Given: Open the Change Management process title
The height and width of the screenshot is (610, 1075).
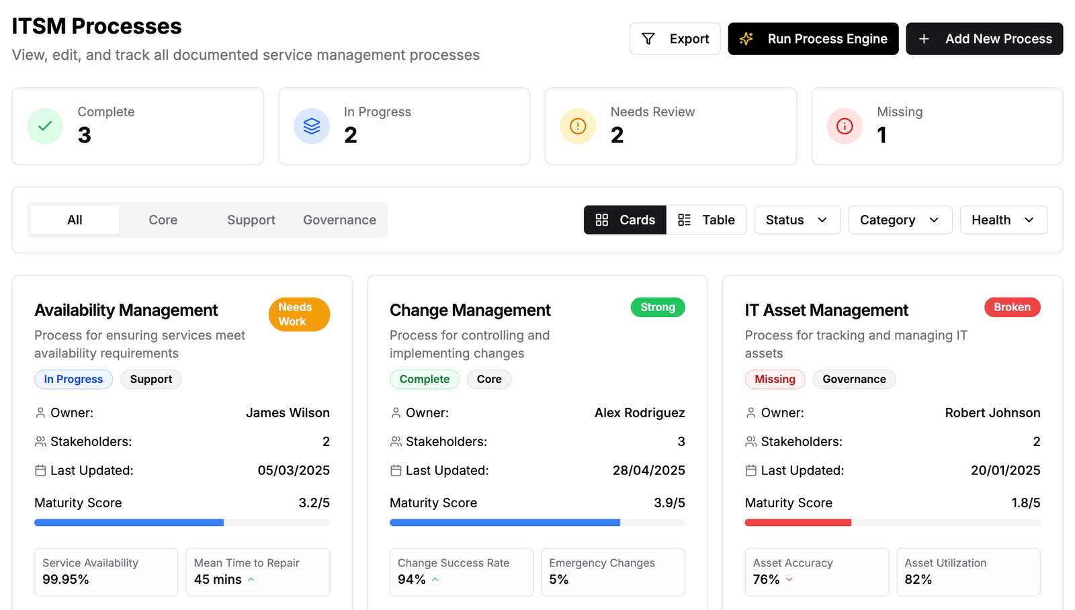Looking at the screenshot, I should pos(470,310).
